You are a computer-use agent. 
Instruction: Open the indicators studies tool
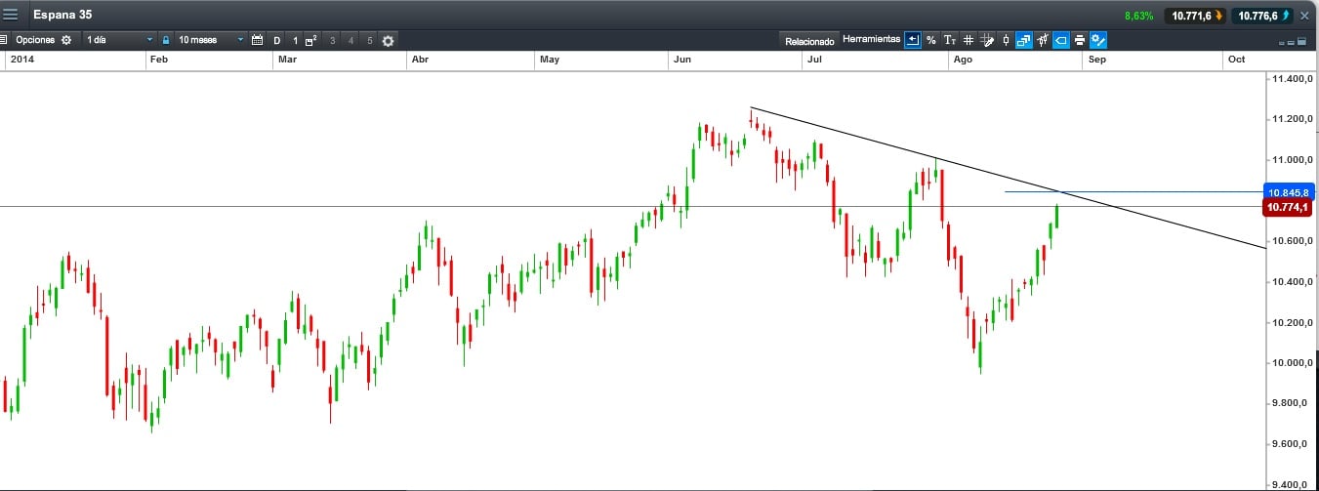pyautogui.click(x=1043, y=40)
